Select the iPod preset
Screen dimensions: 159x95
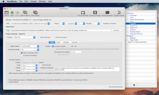pos(132,17)
